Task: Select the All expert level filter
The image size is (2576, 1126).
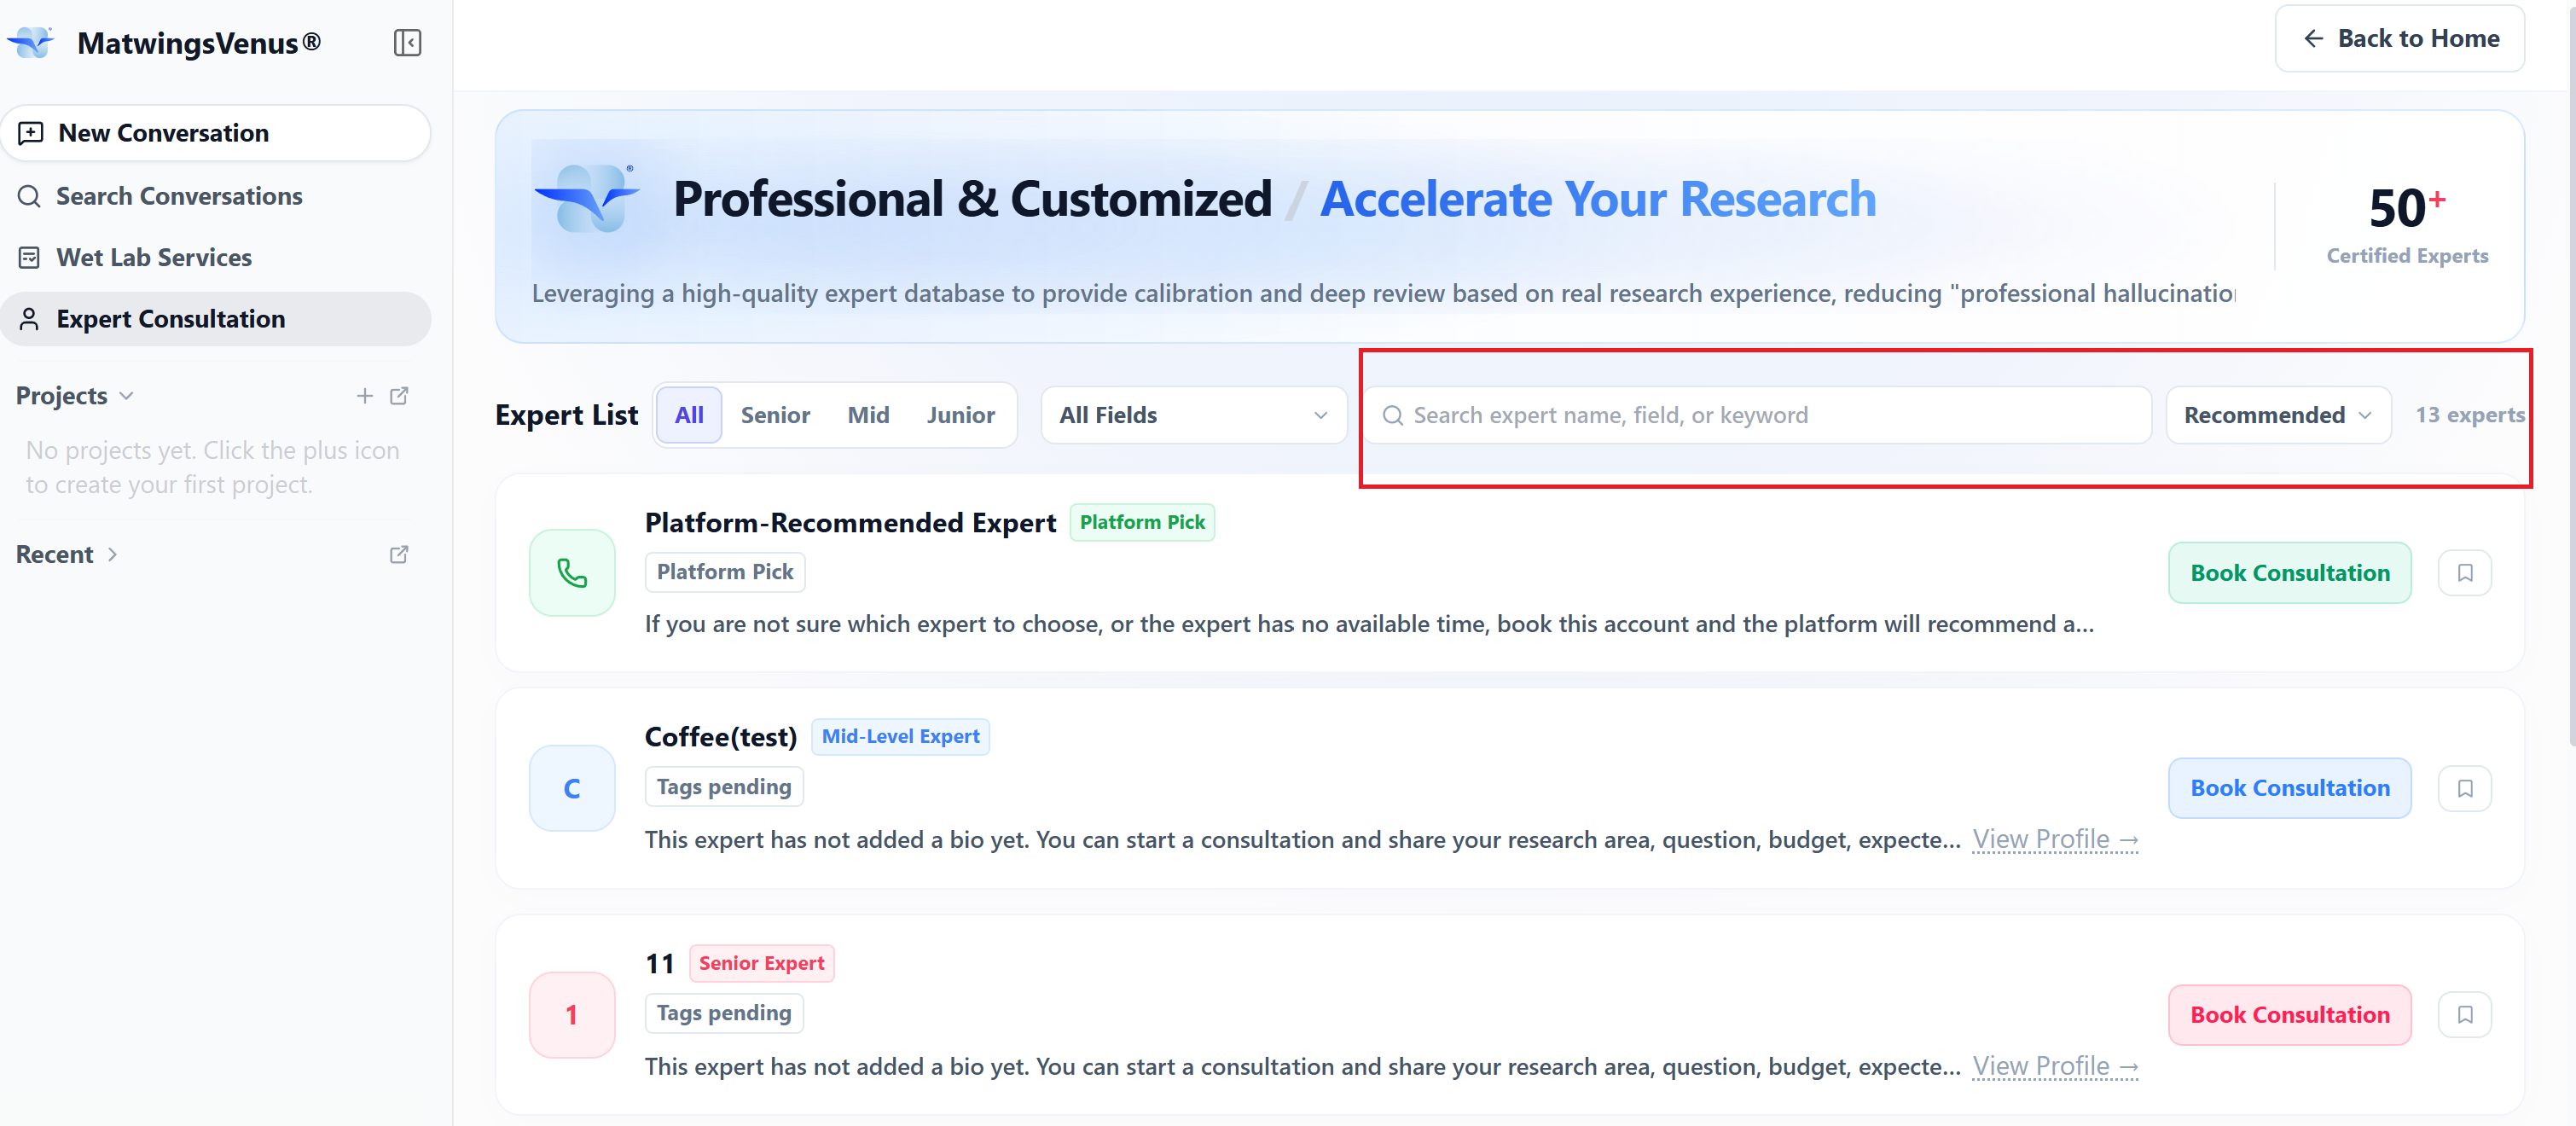Action: pos(689,415)
